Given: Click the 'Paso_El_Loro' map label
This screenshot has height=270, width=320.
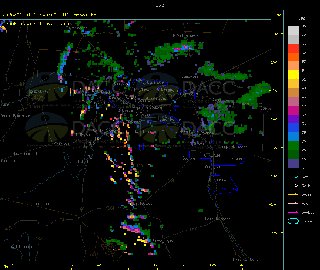Looking at the screenshot, I should [x=246, y=259].
